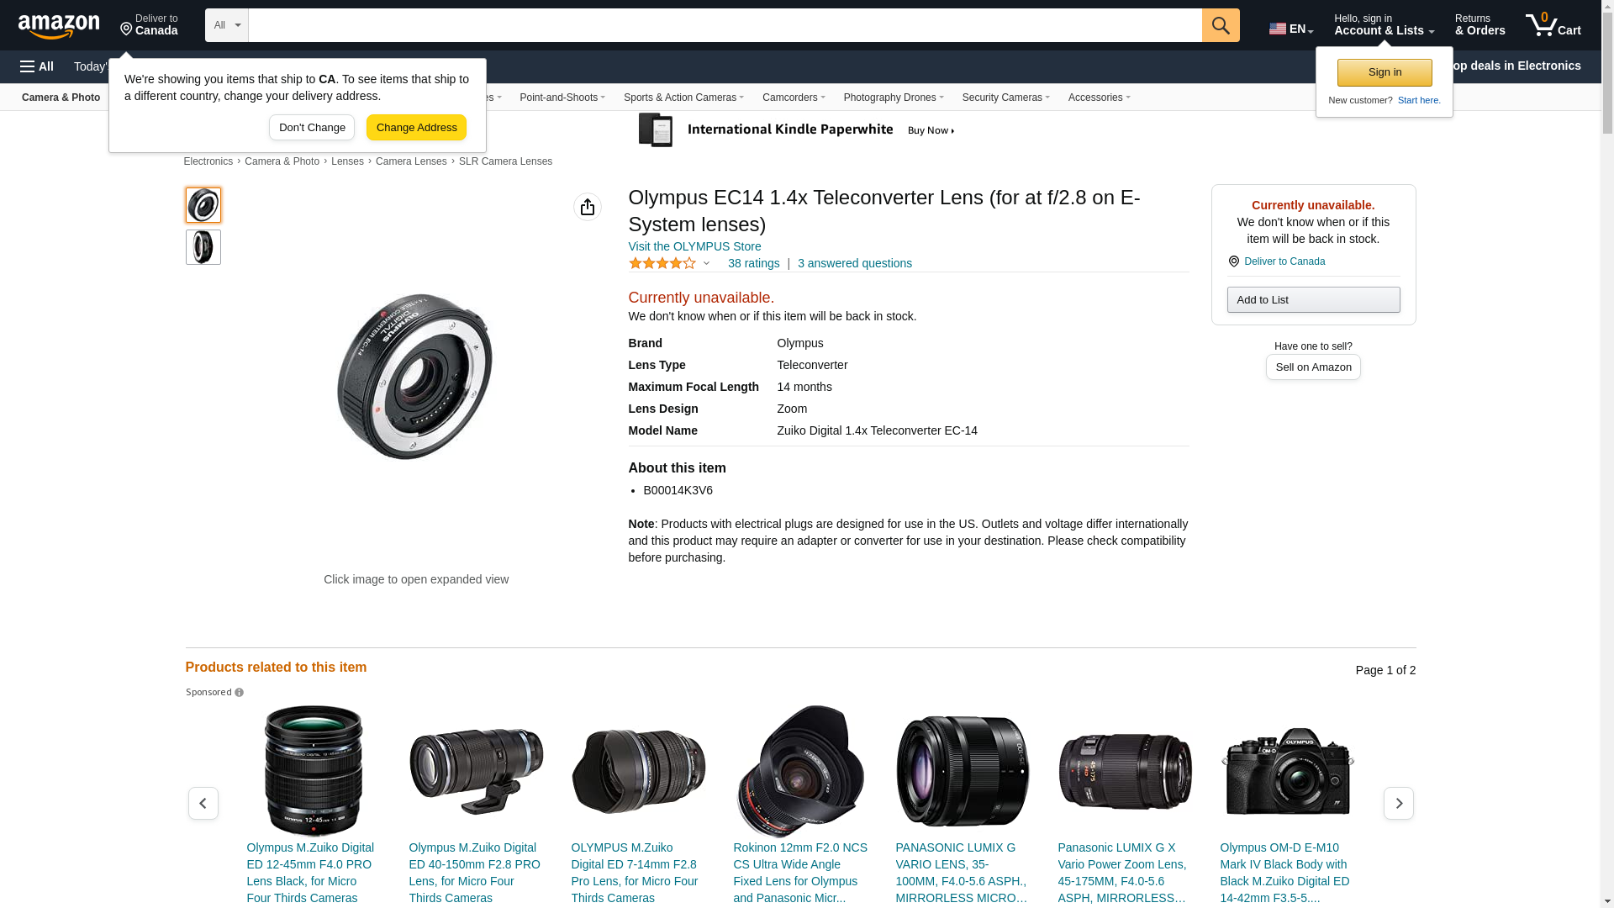Open the search category All dropdown
Screen dimensions: 1614x908
coord(226,25)
